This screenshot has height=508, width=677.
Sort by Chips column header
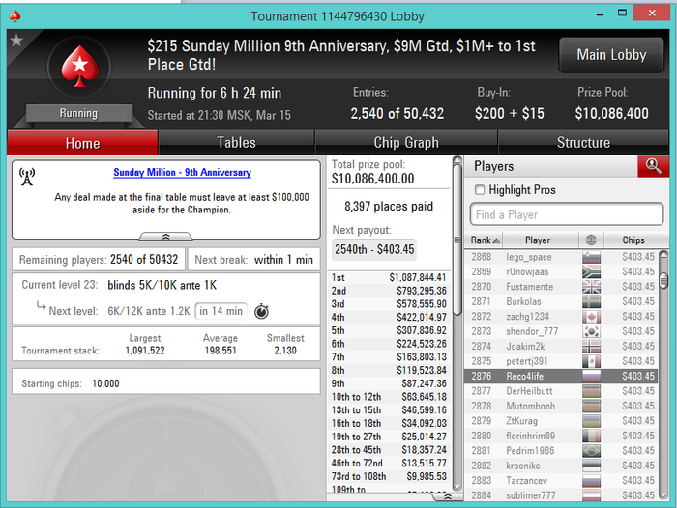click(x=633, y=240)
